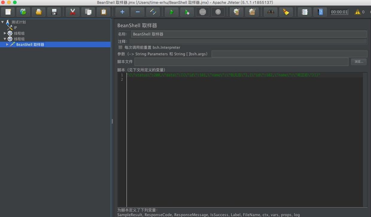This screenshot has width=371, height=217.
Task: Click the 浏览... browse button
Action: pos(359,62)
